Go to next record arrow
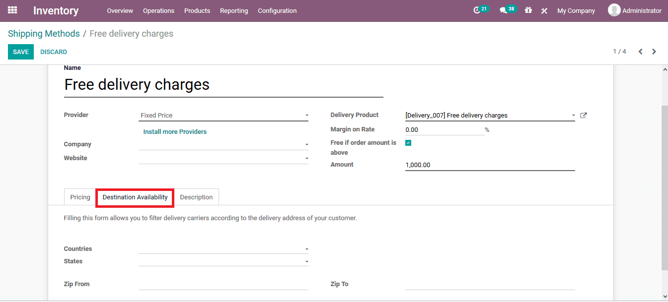The image size is (668, 302). pos(654,52)
